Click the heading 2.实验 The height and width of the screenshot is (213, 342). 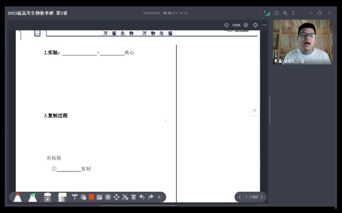[x=52, y=53]
